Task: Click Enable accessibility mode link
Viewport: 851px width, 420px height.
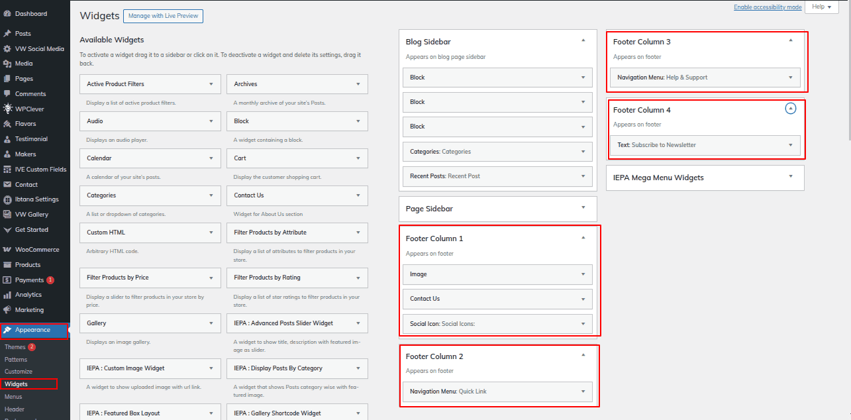Action: click(767, 7)
